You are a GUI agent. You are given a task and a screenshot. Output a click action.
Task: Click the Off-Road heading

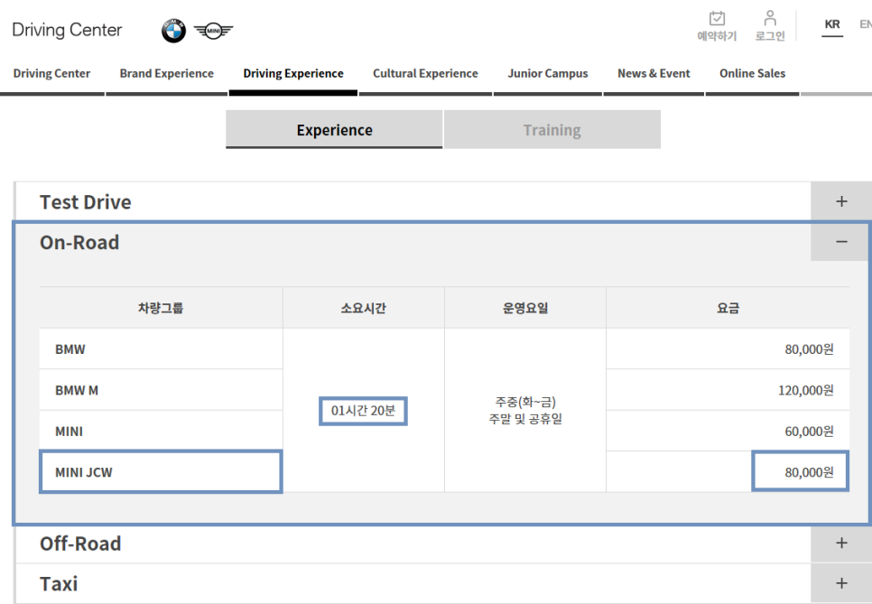[80, 544]
